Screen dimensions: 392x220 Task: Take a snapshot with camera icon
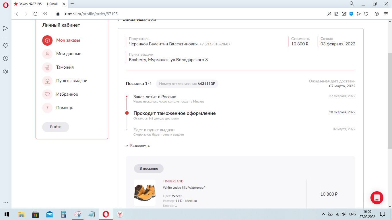(344, 14)
